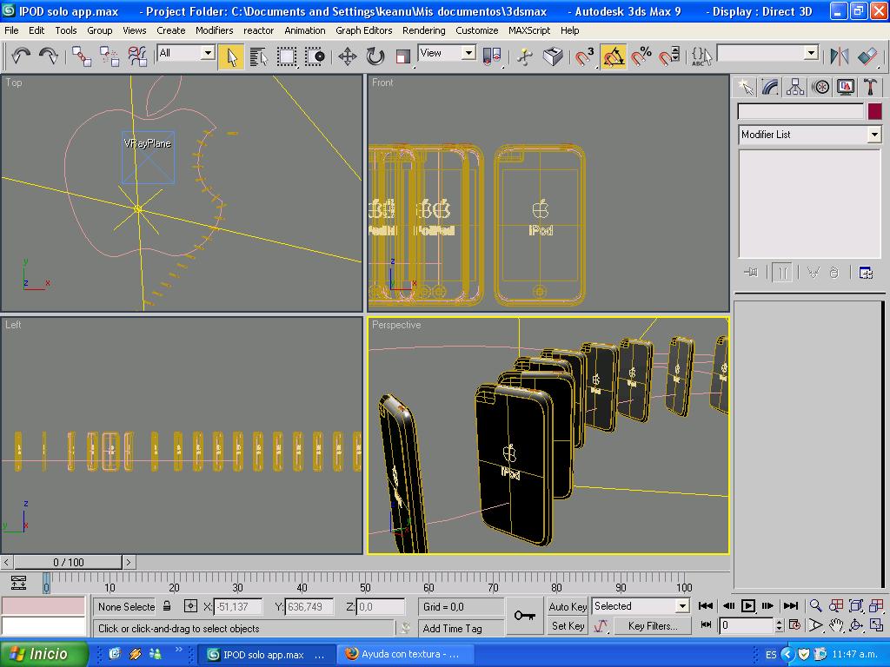The image size is (890, 667).
Task: Click the Add Time Tag field
Action: pos(461,629)
